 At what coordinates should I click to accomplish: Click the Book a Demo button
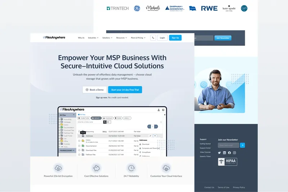pos(95,90)
